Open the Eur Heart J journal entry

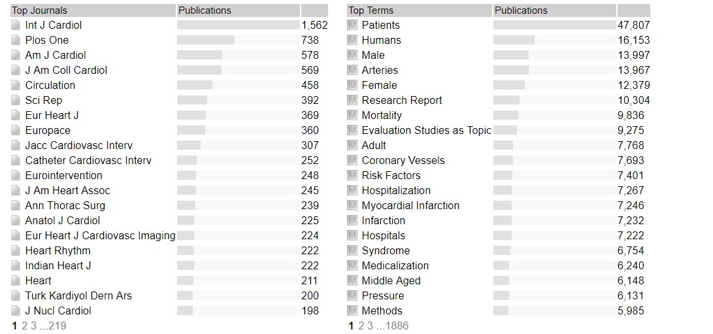[52, 116]
